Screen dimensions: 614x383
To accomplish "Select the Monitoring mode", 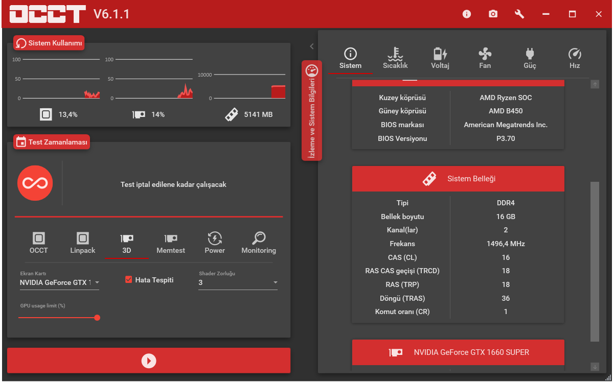I will pos(258,242).
